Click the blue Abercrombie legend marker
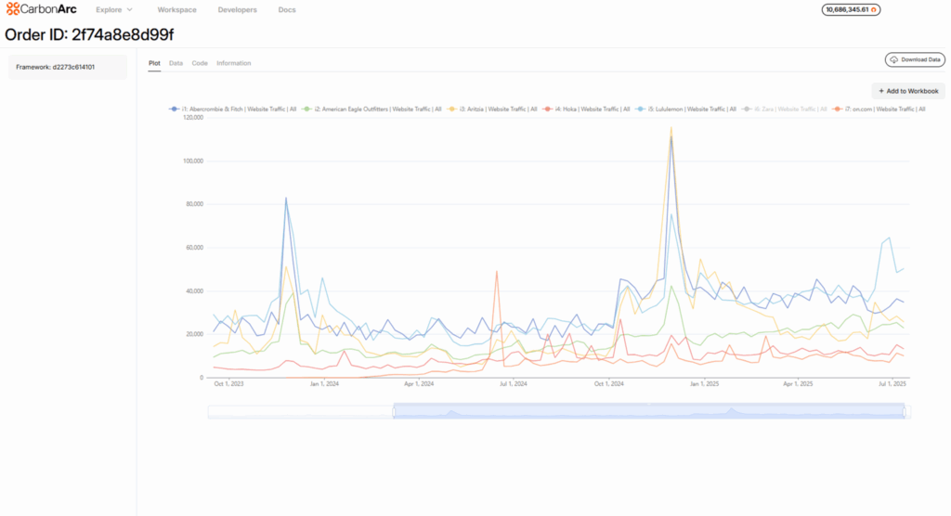 pos(174,110)
